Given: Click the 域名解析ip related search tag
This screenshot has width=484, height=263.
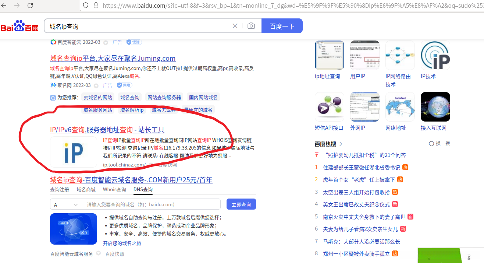Looking at the screenshot, I should (132, 110).
